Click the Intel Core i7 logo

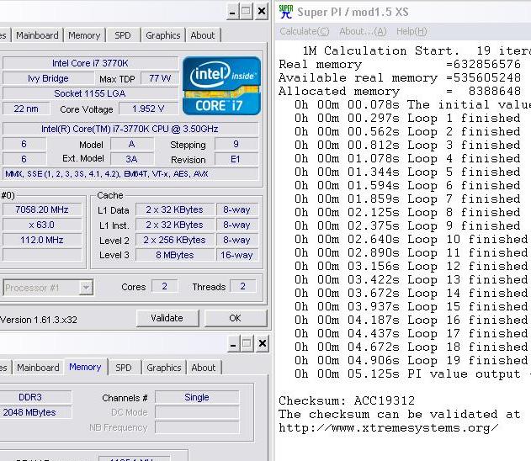[x=221, y=84]
